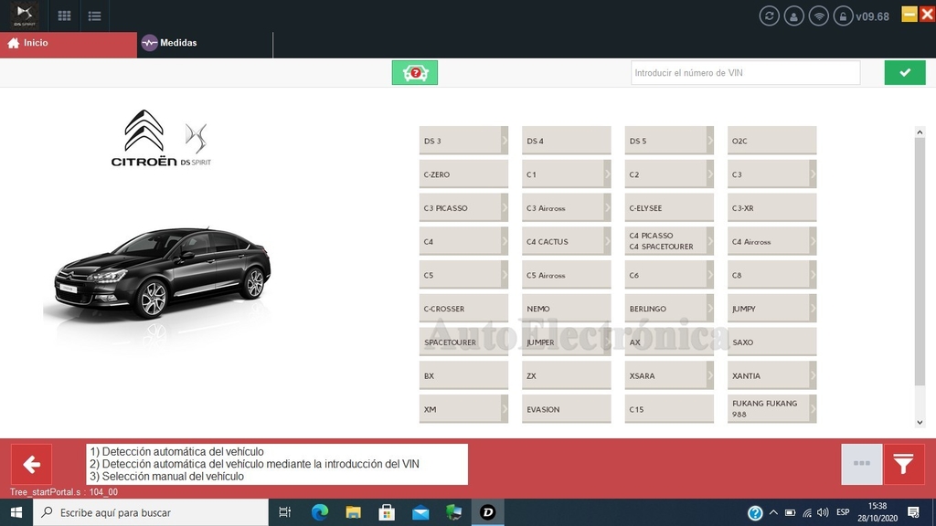Select the C3-XR model
The height and width of the screenshot is (526, 936).
[x=771, y=207]
